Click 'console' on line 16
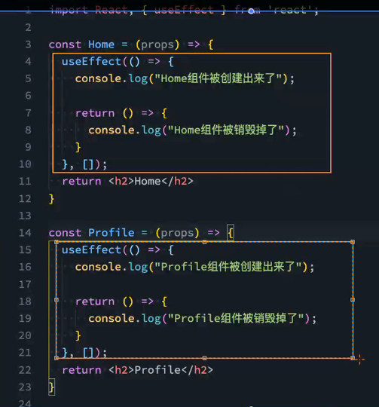 coord(98,267)
